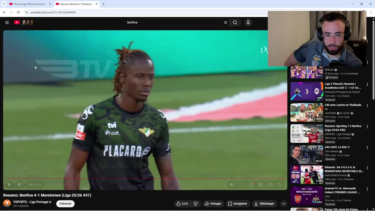Open Liga 3 Placard Resumo thumbnail
This screenshot has width=375, height=211.
[x=307, y=91]
